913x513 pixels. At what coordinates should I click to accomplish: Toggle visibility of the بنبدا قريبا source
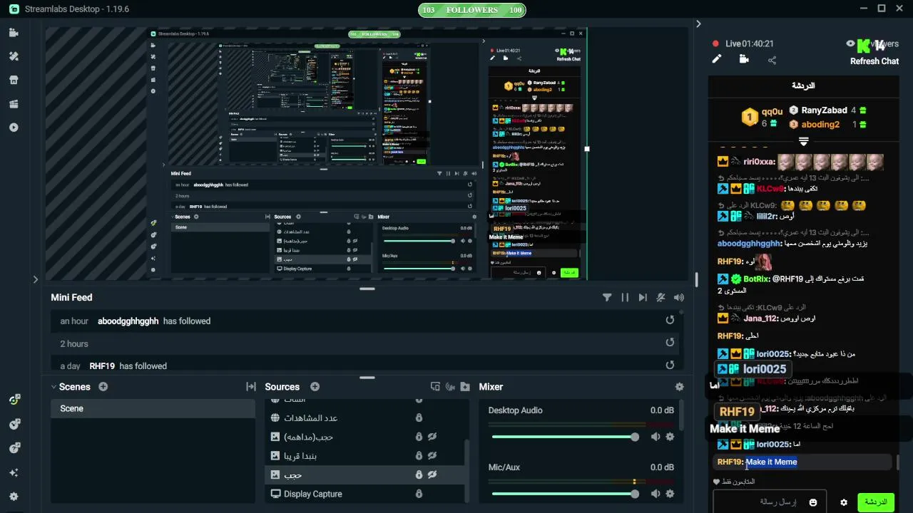point(432,456)
